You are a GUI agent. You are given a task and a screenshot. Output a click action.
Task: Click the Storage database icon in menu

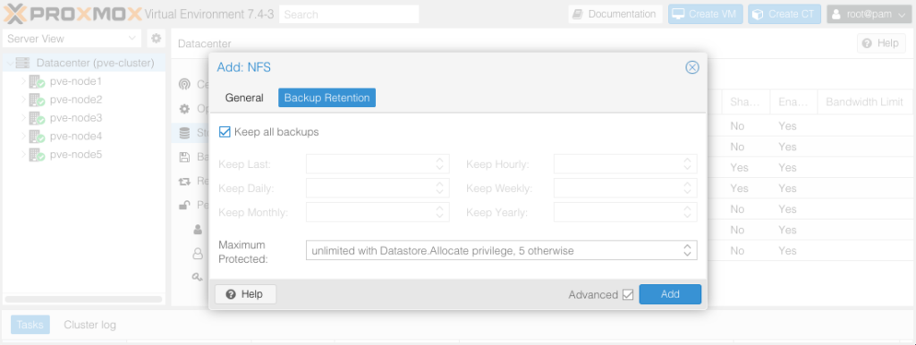184,133
